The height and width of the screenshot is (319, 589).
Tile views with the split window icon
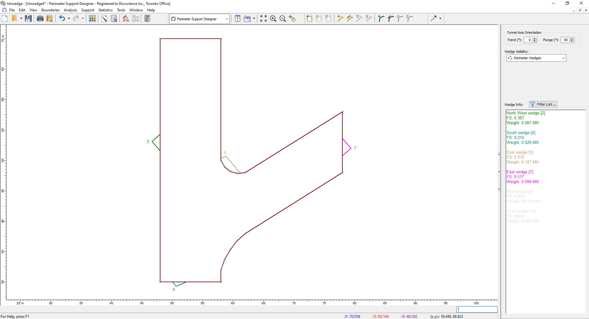click(x=237, y=19)
